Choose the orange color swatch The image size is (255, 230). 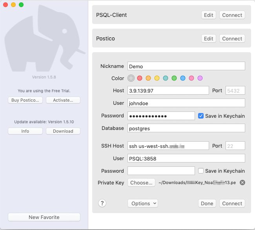[x=148, y=78]
